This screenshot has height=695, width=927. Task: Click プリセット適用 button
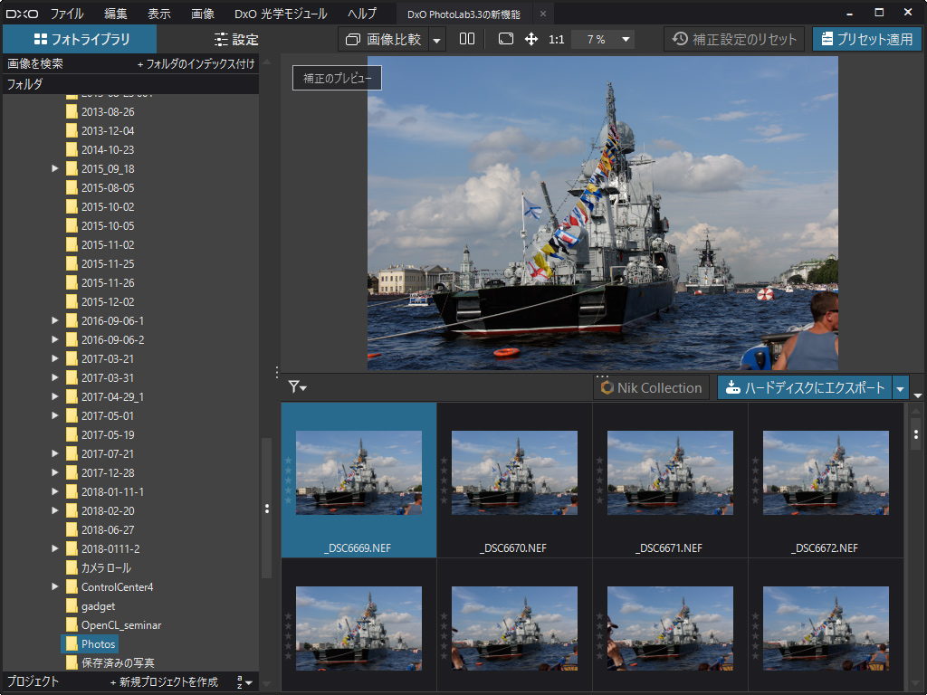(866, 39)
